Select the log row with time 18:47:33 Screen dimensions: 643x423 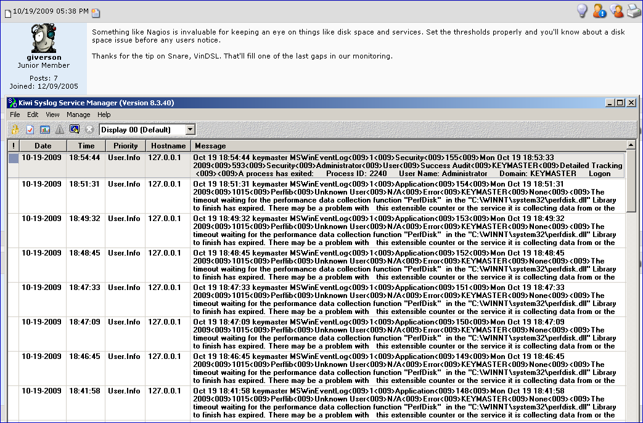tap(317, 299)
